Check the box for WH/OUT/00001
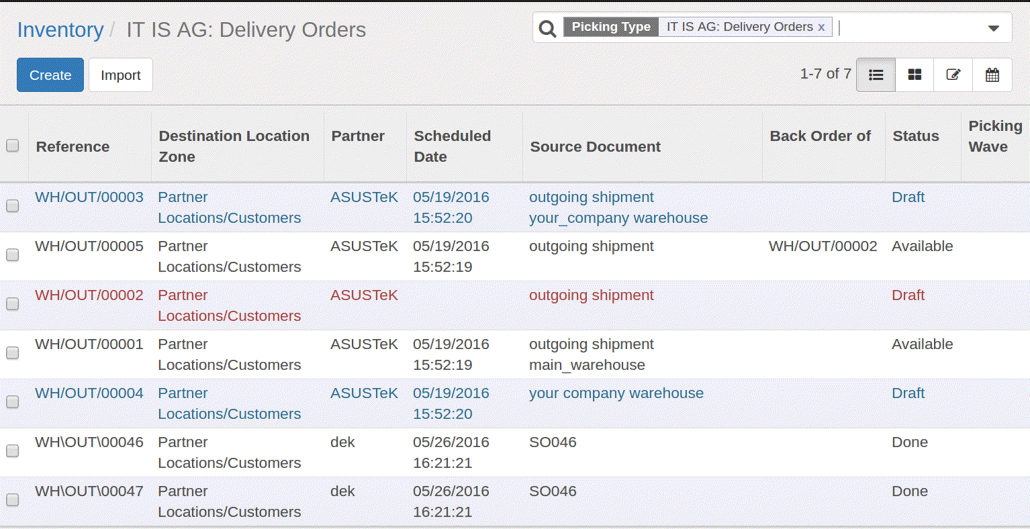The image size is (1030, 529). tap(12, 353)
